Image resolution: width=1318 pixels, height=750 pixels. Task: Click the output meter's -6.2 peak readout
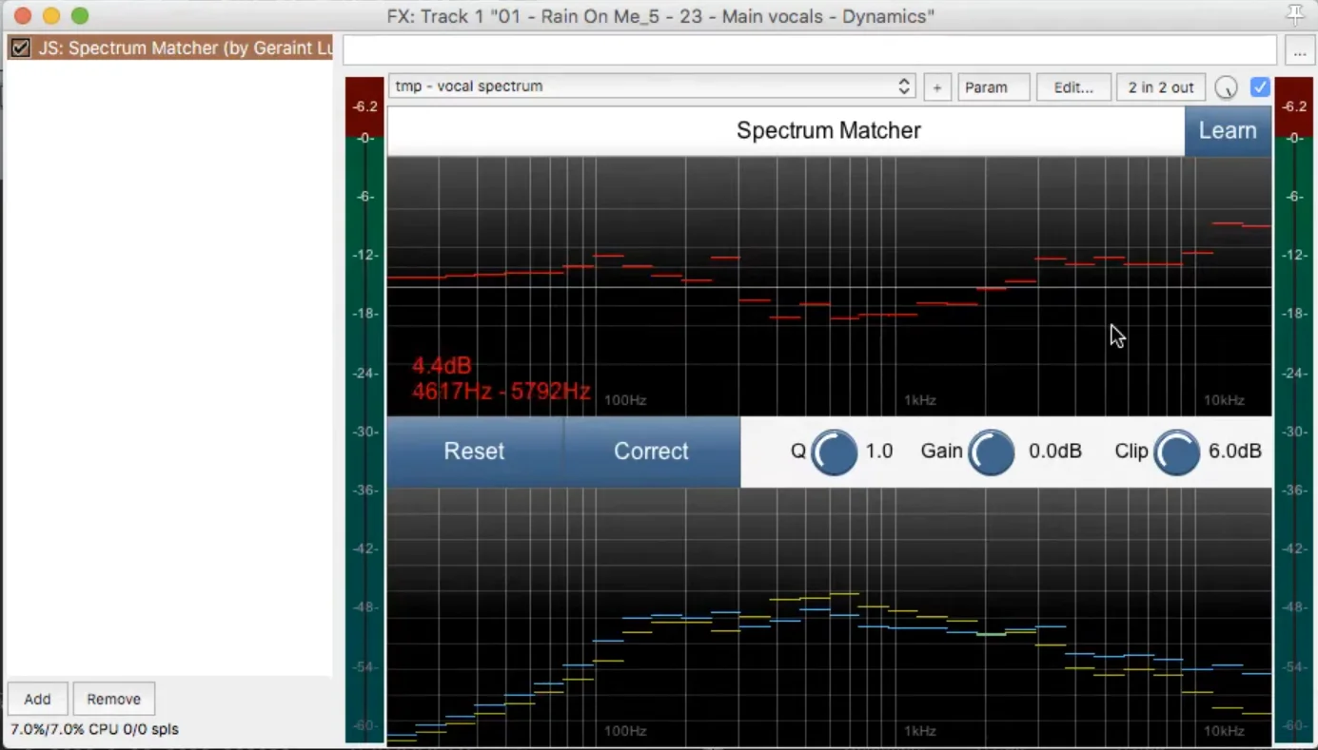pyautogui.click(x=1294, y=106)
